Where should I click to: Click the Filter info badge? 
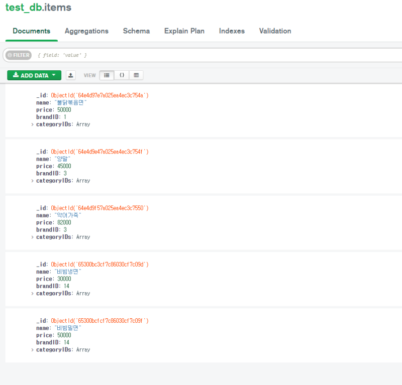19,55
